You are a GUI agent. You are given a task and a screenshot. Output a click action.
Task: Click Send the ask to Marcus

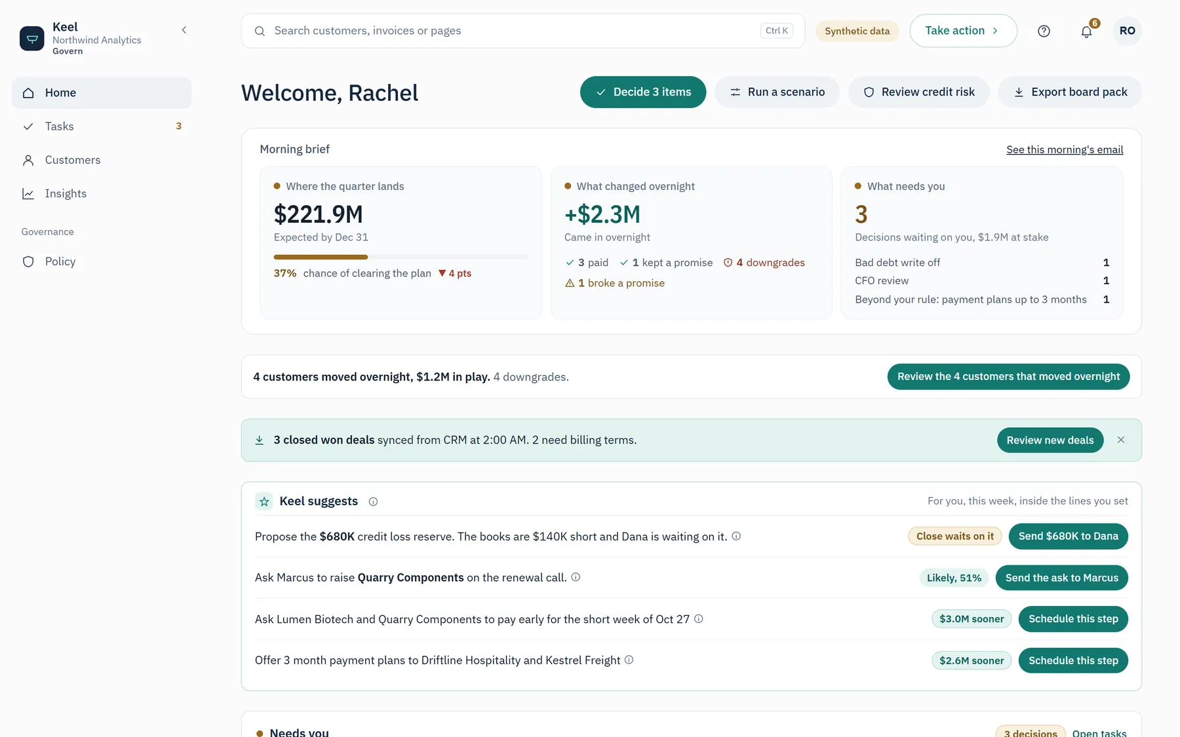[1061, 578]
